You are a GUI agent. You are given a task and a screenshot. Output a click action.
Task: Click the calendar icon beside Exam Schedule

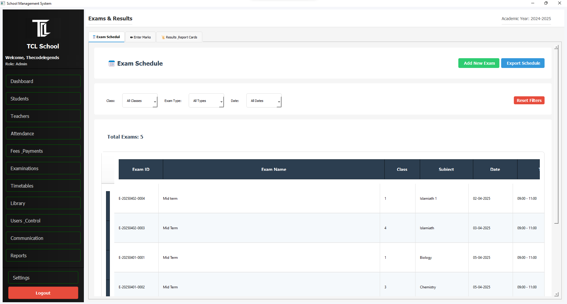click(111, 64)
